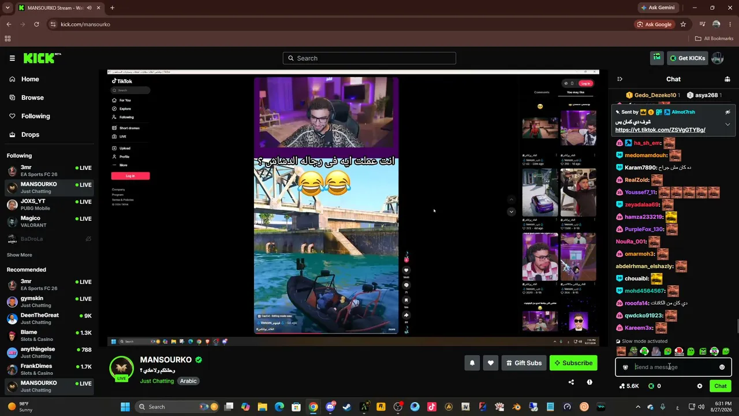Open the pinned TikTok link in chat
This screenshot has width=739, height=416.
(x=660, y=130)
